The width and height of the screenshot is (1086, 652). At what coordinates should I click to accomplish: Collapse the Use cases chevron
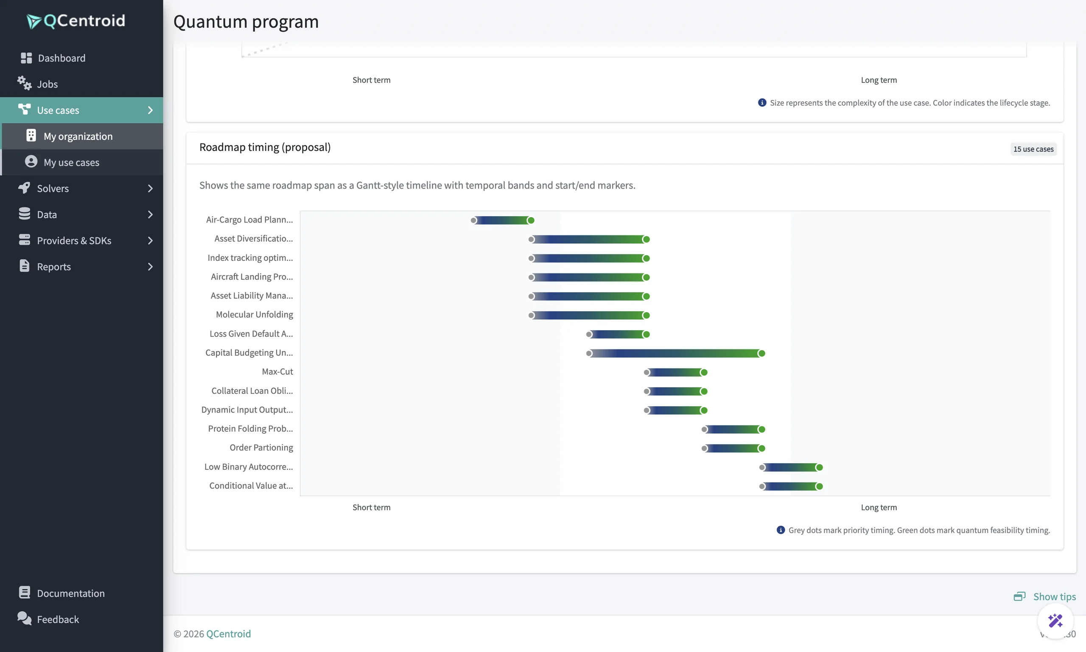(x=150, y=110)
